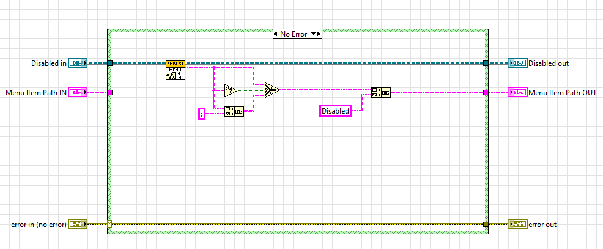Image resolution: width=603 pixels, height=249 pixels.
Task: Click the Menu Item Path OUT label
Action: 562,93
